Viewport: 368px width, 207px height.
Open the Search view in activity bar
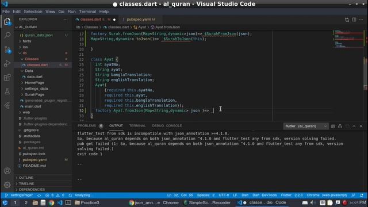[7, 36]
